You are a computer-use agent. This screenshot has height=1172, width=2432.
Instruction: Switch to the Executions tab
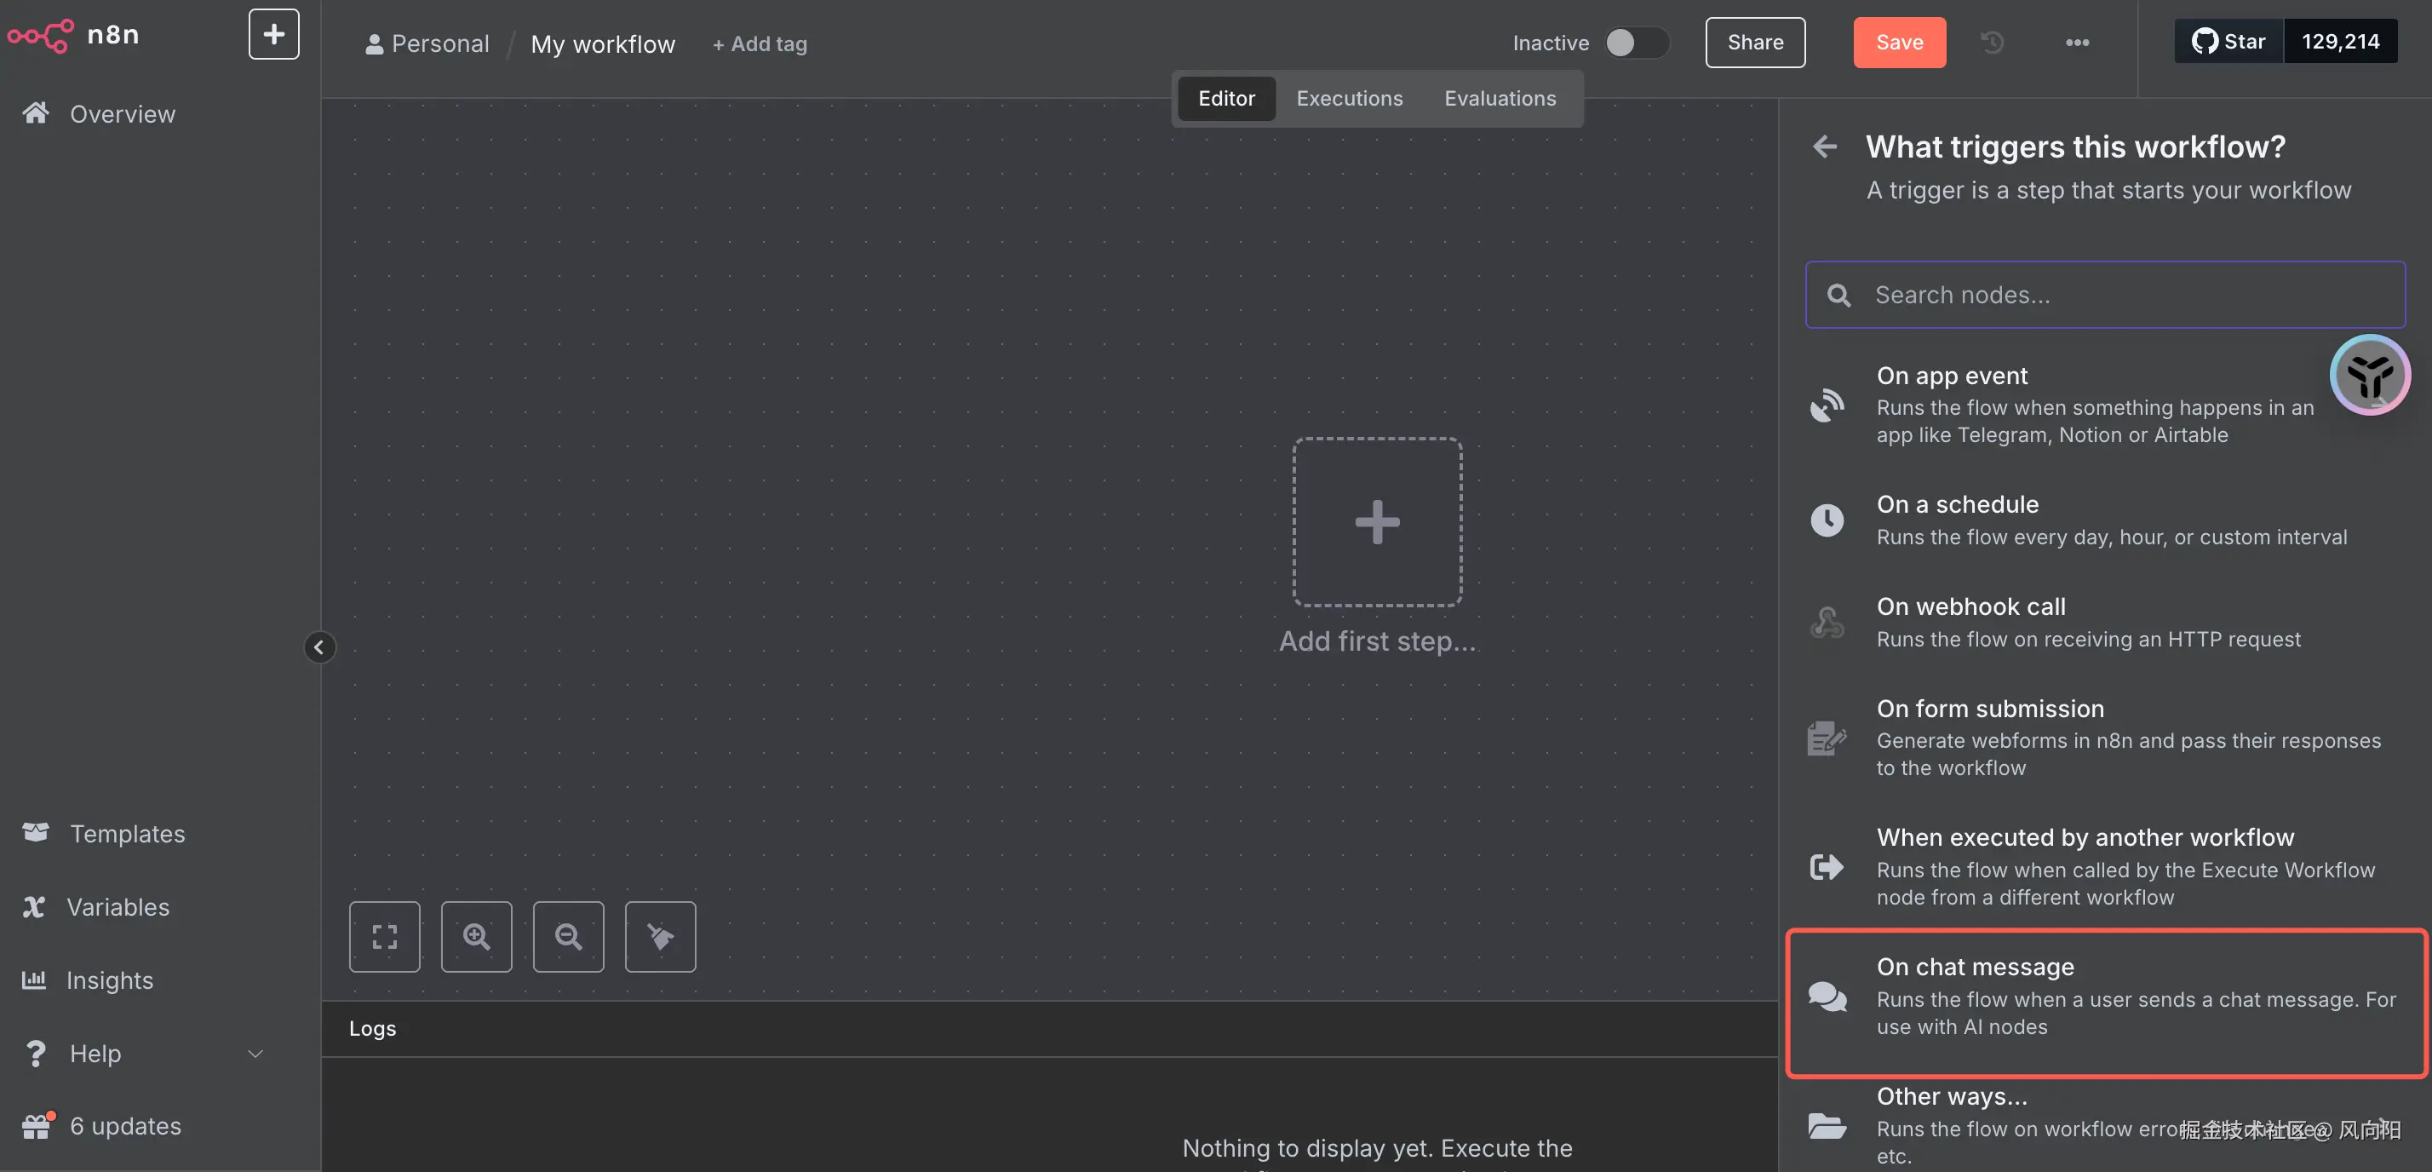(1349, 98)
